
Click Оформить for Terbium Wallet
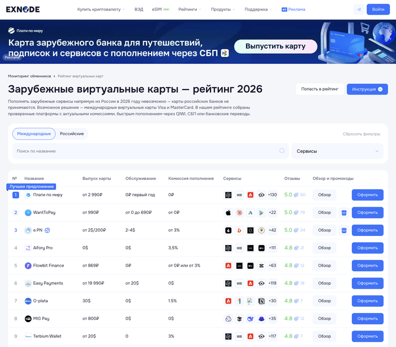coord(368,336)
